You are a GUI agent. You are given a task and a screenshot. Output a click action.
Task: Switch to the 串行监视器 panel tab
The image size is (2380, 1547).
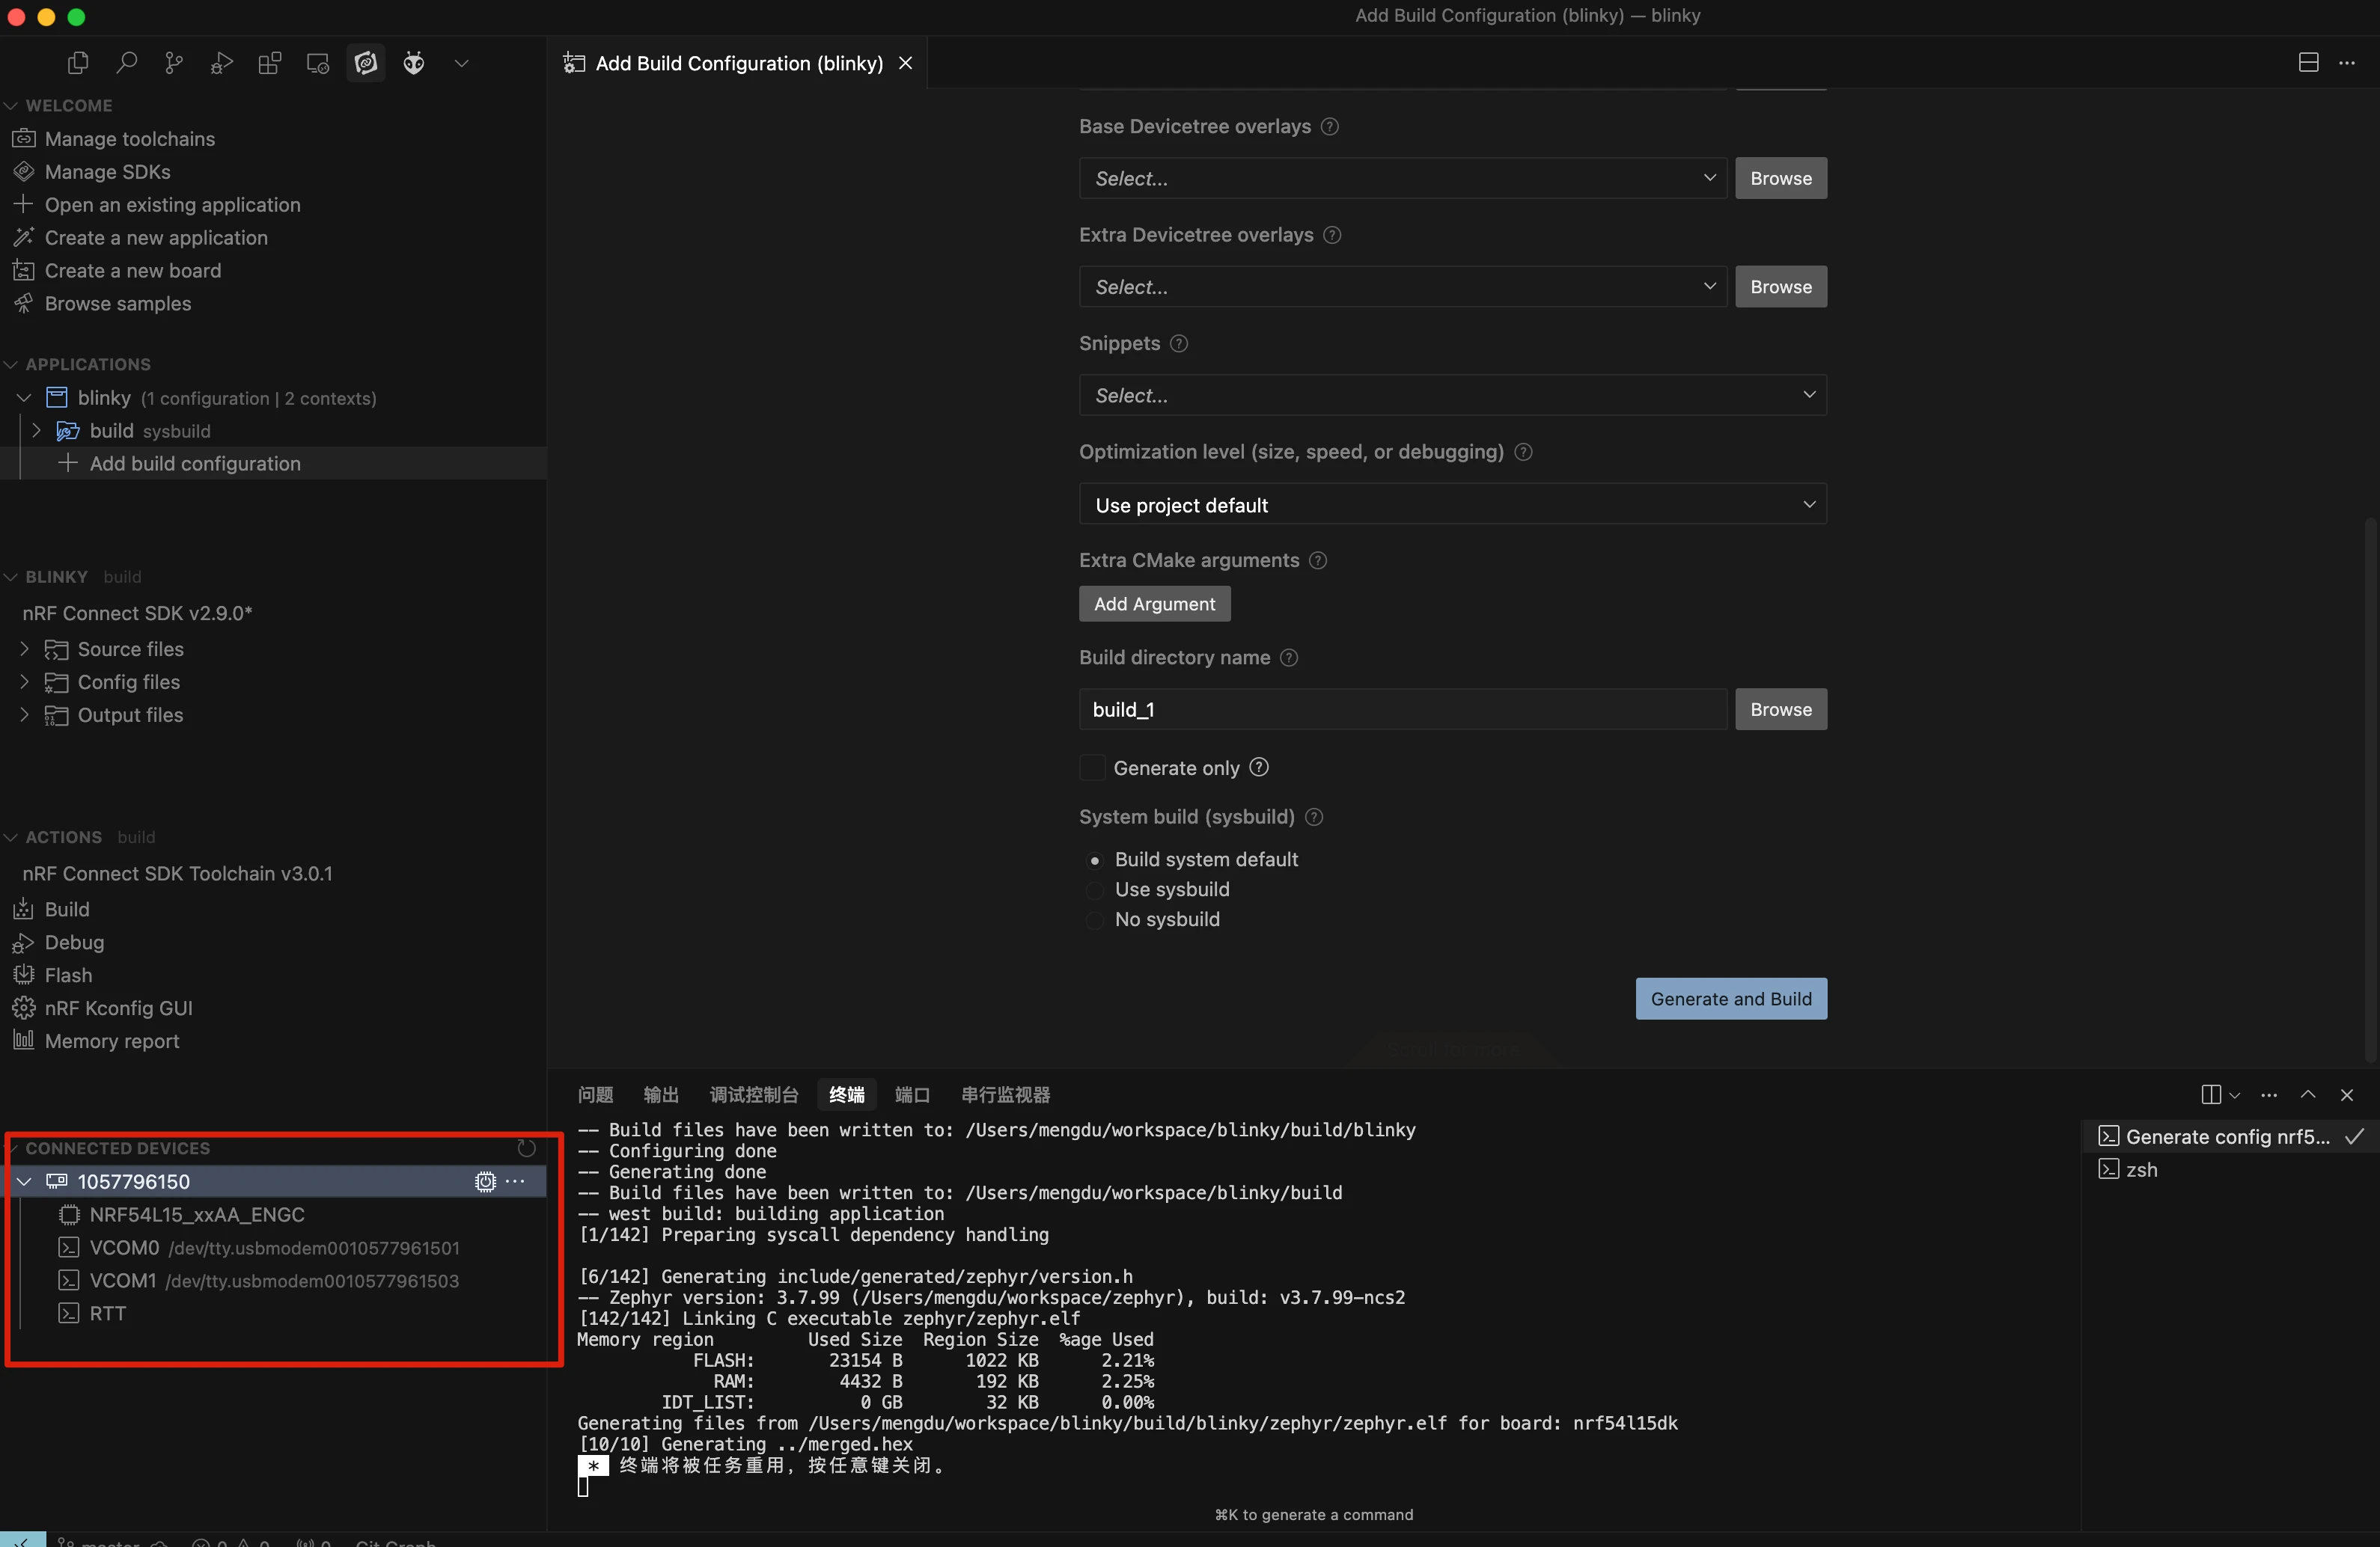pyautogui.click(x=1005, y=1095)
